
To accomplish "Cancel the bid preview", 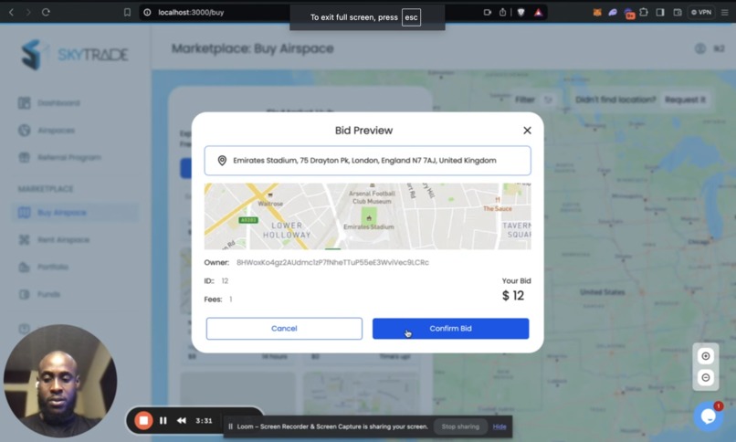I will pos(284,329).
